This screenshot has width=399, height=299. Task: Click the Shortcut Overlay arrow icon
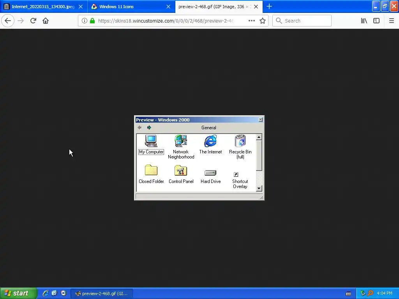click(236, 174)
